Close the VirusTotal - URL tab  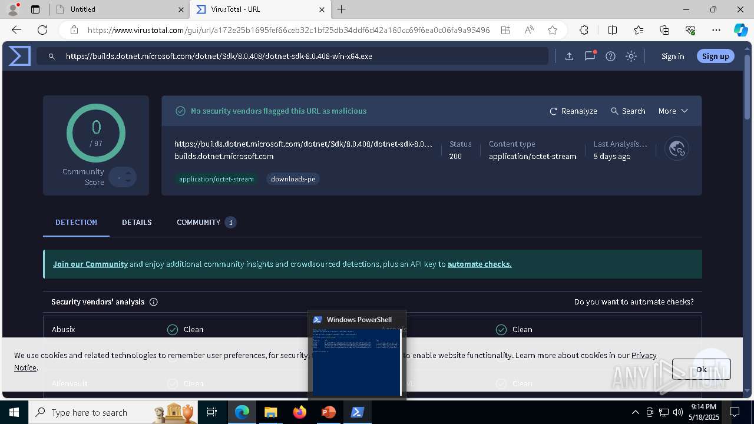[x=322, y=9]
